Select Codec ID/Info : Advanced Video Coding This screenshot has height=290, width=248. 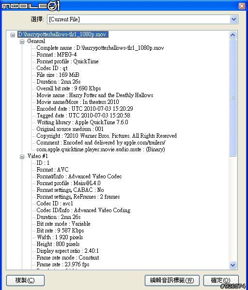click(83, 210)
